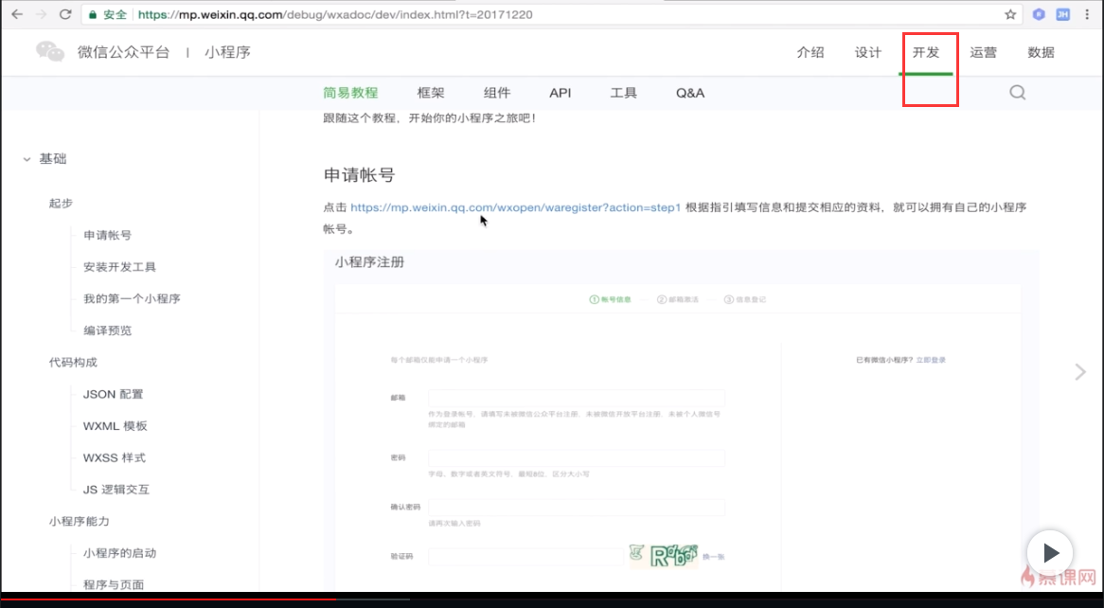The width and height of the screenshot is (1104, 608).
Task: Collapse the 基础 section in the sidebar
Action: pos(27,159)
